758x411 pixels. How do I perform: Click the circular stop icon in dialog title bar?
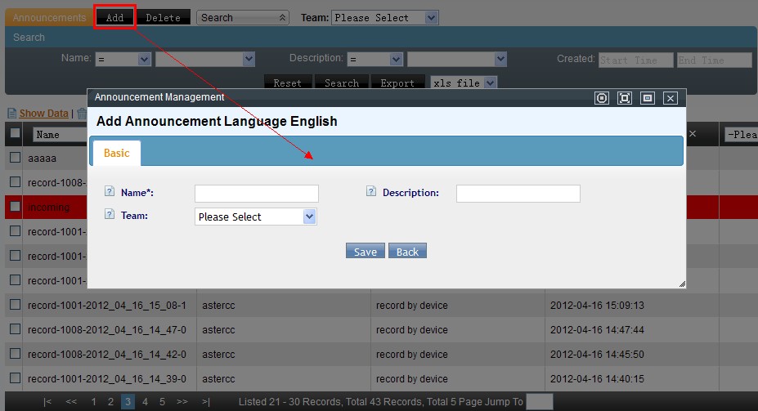click(602, 98)
